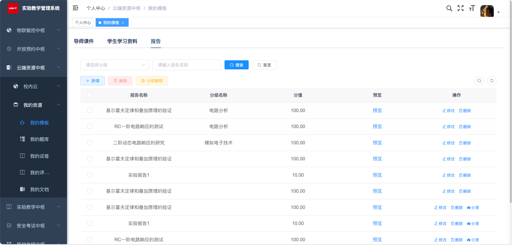Focus the 请输入报告名称 input field

[186, 65]
